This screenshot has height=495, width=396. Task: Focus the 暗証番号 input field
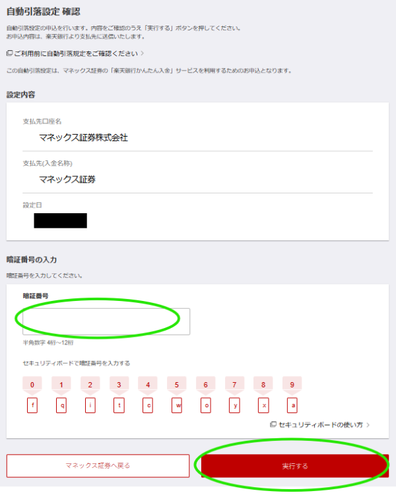point(106,321)
